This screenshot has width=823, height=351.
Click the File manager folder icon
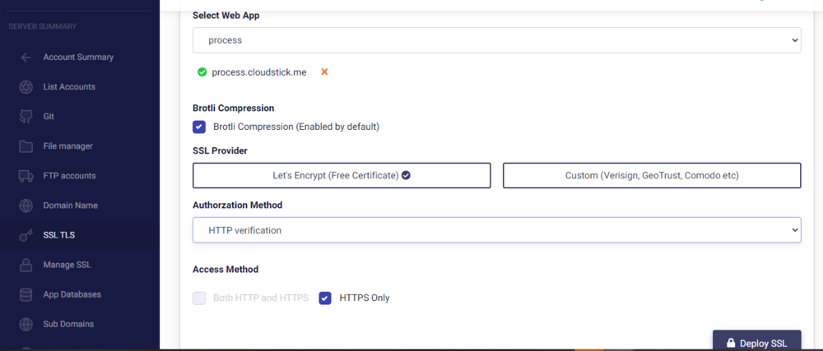pyautogui.click(x=26, y=146)
